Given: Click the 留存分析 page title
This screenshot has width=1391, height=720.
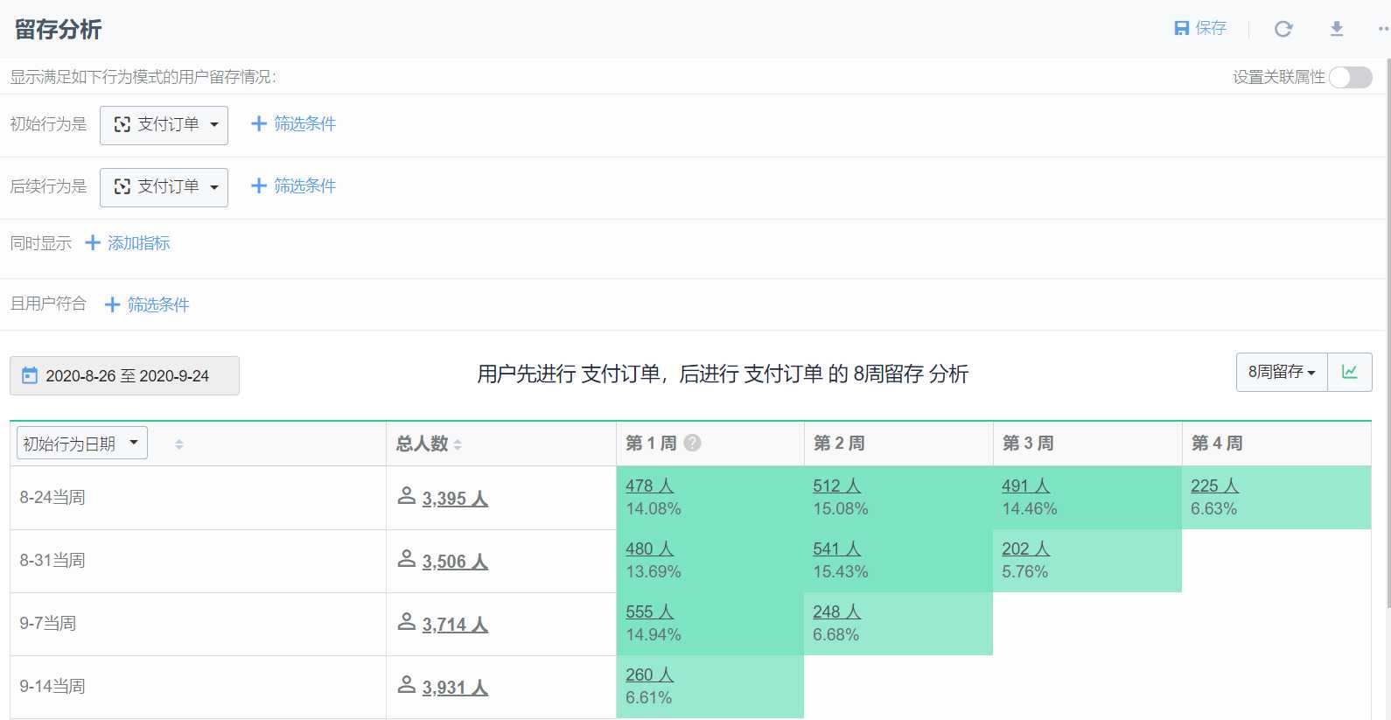Looking at the screenshot, I should click(58, 30).
